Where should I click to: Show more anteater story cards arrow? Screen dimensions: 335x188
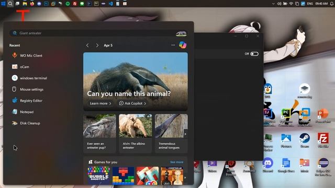(185, 134)
